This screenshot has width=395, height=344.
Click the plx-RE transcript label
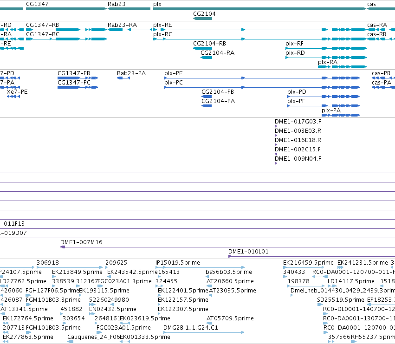click(x=162, y=25)
